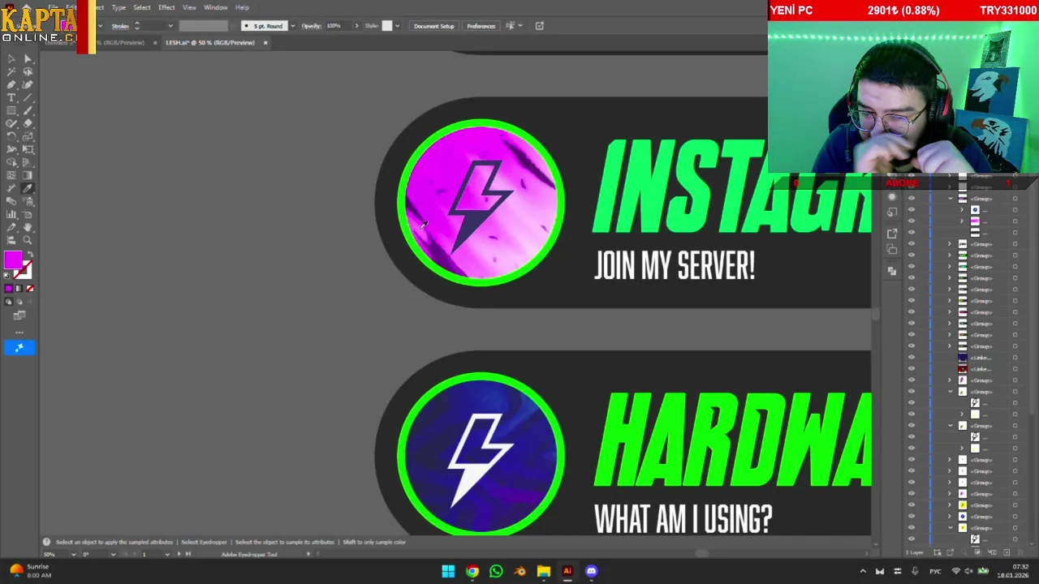The width and height of the screenshot is (1039, 584).
Task: Open graphic Style dropdown
Action: click(397, 26)
